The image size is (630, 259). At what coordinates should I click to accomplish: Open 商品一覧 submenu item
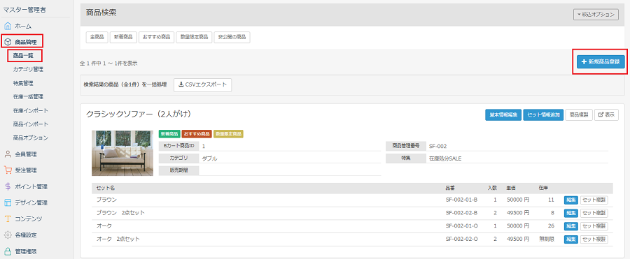click(23, 55)
